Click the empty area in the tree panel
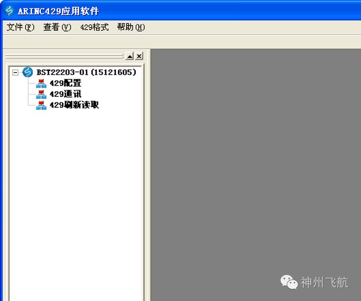Screen dimensions: 361x301 click(x=76, y=203)
